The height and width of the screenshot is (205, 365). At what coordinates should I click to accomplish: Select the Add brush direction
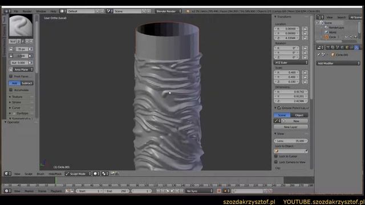tap(15, 83)
